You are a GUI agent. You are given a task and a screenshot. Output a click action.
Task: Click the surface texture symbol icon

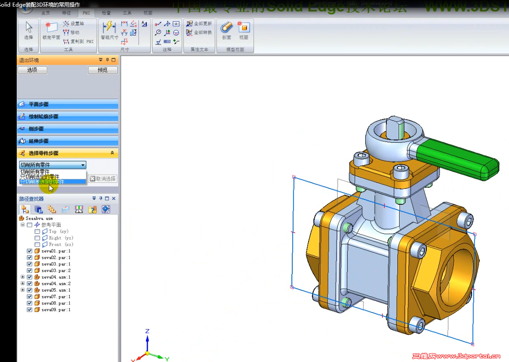tap(158, 42)
